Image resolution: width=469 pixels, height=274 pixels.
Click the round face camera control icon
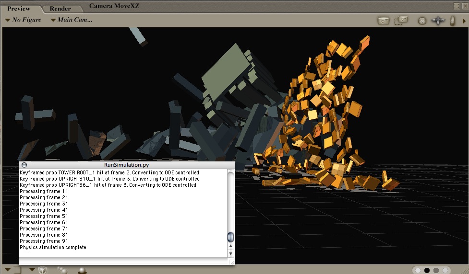[422, 21]
